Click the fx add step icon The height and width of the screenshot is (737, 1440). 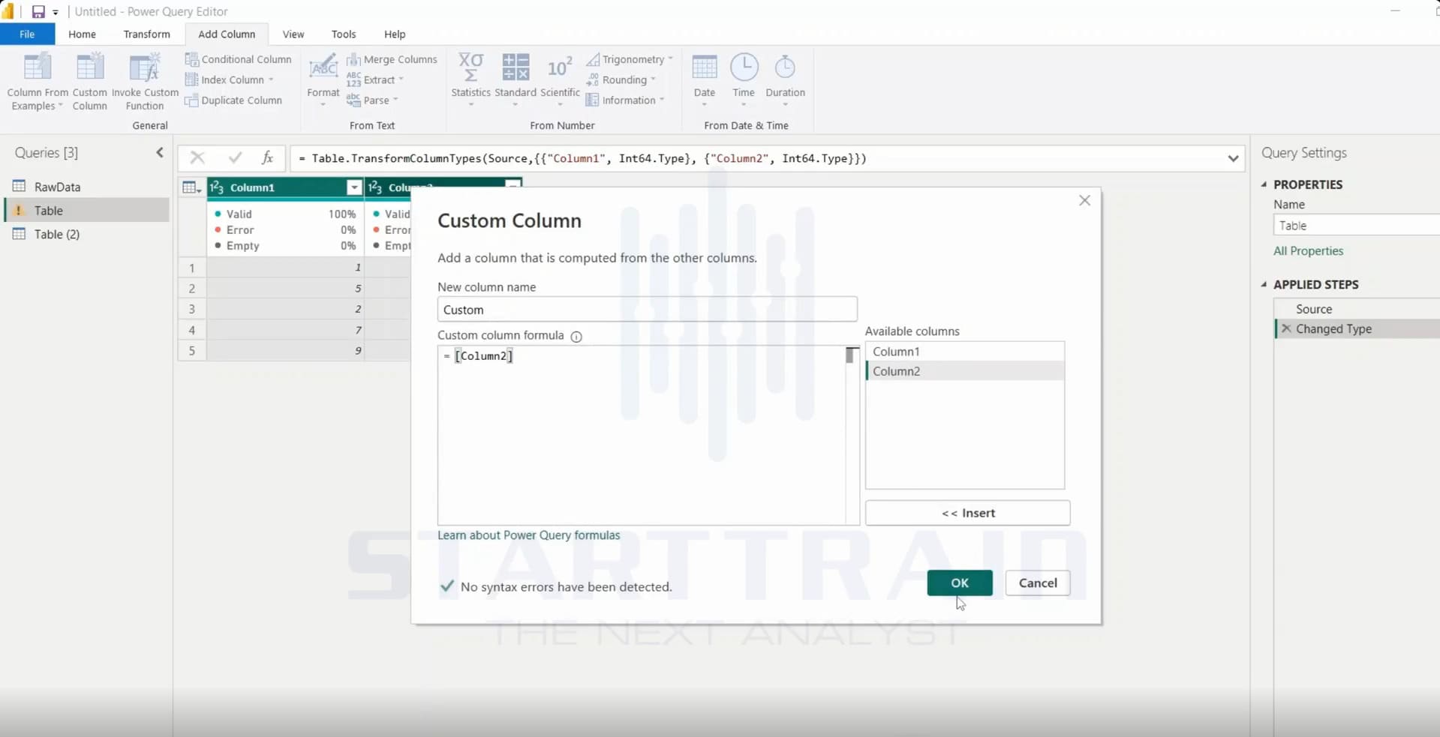pos(267,157)
